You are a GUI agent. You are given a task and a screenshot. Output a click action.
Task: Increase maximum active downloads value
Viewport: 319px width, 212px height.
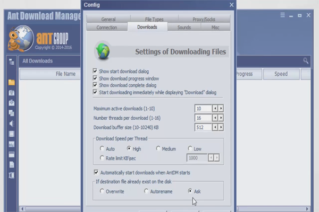click(x=221, y=108)
